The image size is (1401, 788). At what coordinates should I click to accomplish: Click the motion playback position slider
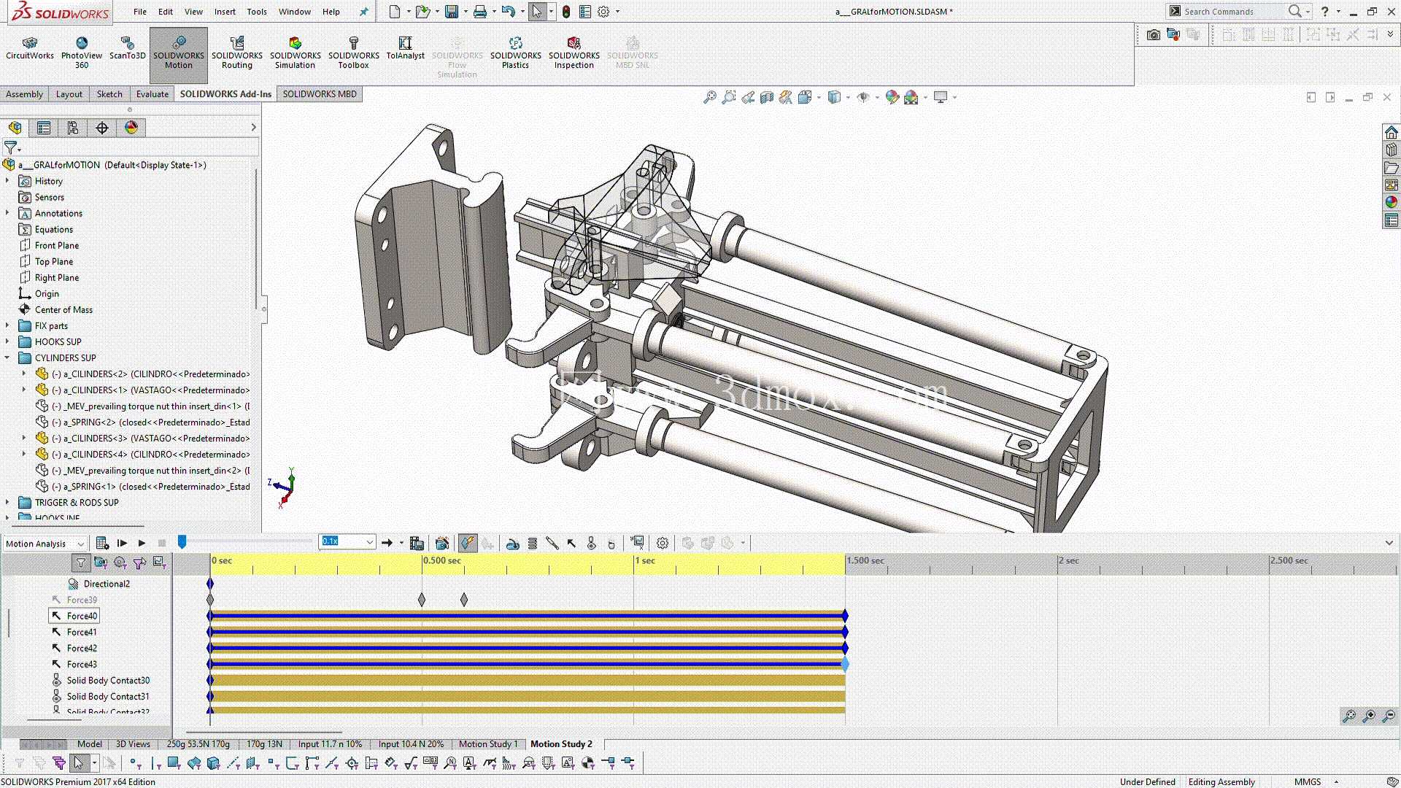click(182, 542)
